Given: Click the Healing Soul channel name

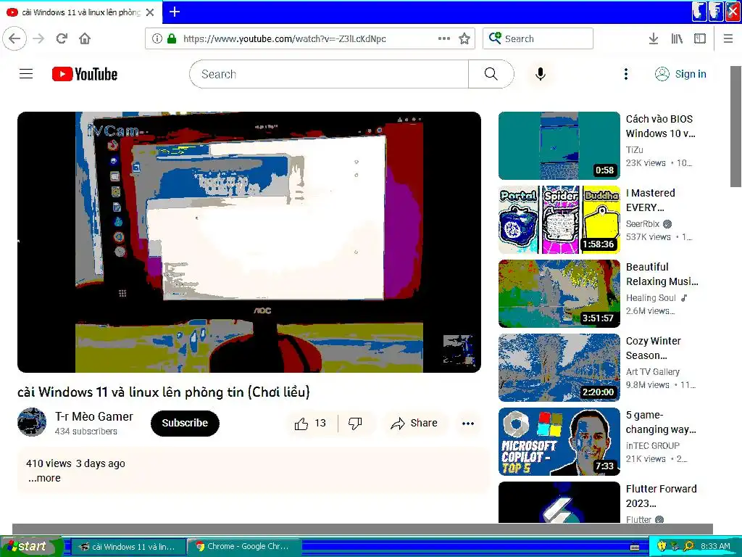Looking at the screenshot, I should pos(651,298).
